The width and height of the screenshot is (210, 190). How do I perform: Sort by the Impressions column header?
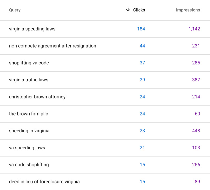(x=188, y=10)
